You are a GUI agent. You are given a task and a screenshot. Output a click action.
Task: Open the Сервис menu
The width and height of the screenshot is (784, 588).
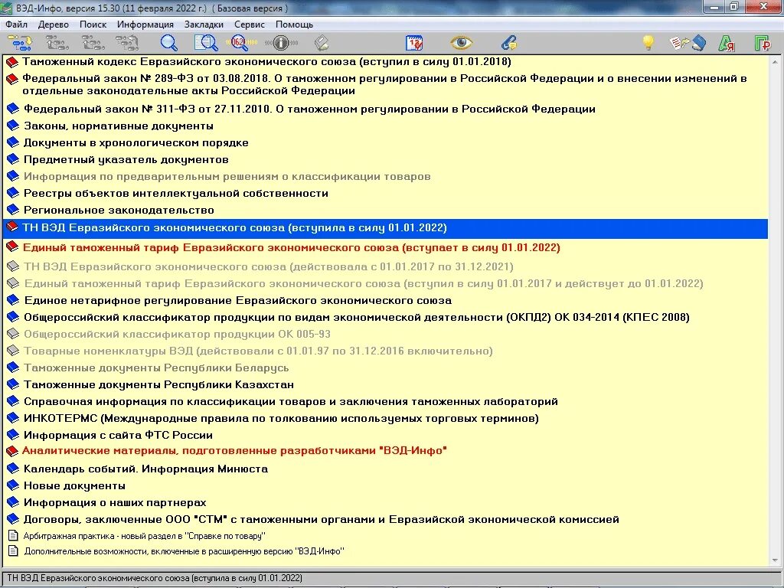point(250,24)
